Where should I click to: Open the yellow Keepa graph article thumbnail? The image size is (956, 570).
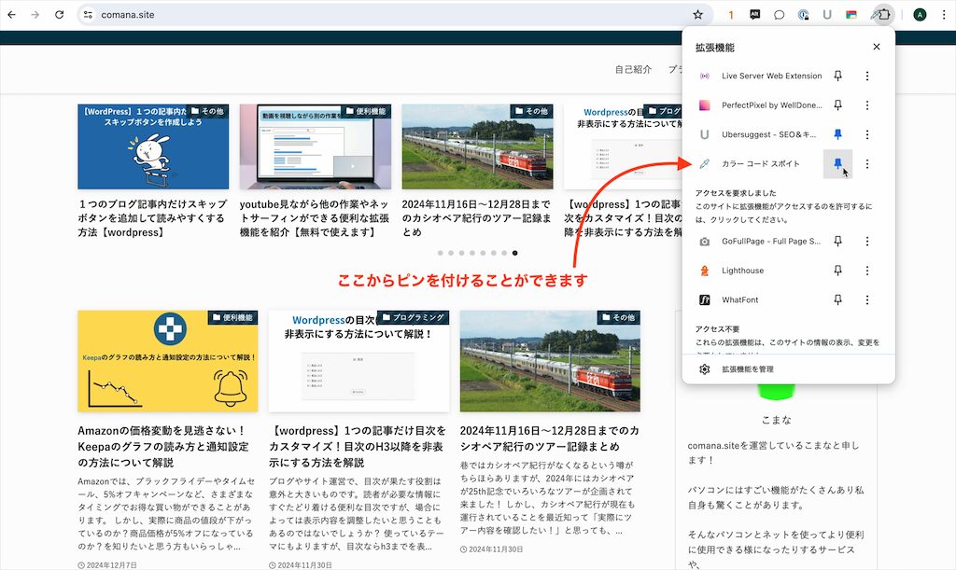pos(168,361)
